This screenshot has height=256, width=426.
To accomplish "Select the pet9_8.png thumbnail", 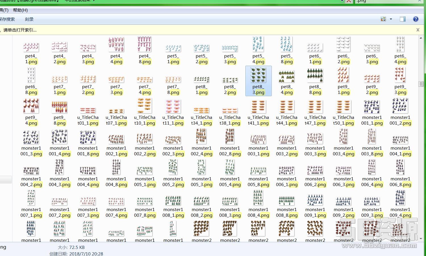I will (59, 106).
